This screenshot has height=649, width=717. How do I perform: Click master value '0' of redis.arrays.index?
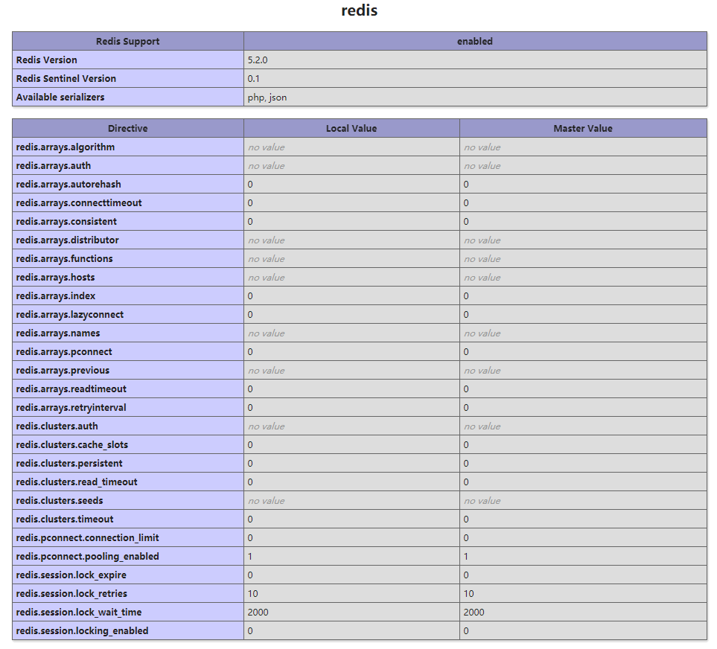coord(466,296)
